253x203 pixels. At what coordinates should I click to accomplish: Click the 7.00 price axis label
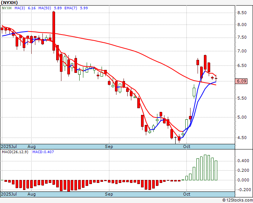click(242, 51)
